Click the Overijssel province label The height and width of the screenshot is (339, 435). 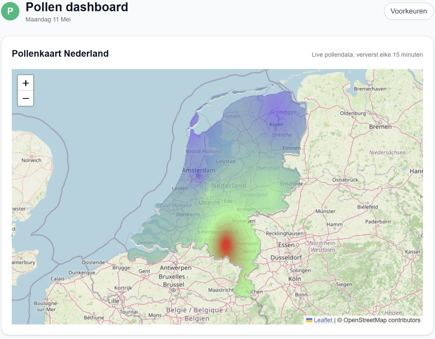pos(268,168)
